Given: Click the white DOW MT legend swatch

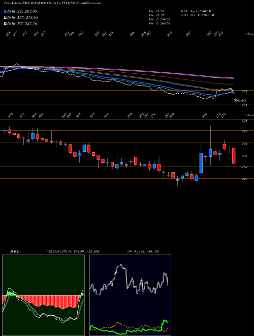Looking at the screenshot, I should (6, 17).
